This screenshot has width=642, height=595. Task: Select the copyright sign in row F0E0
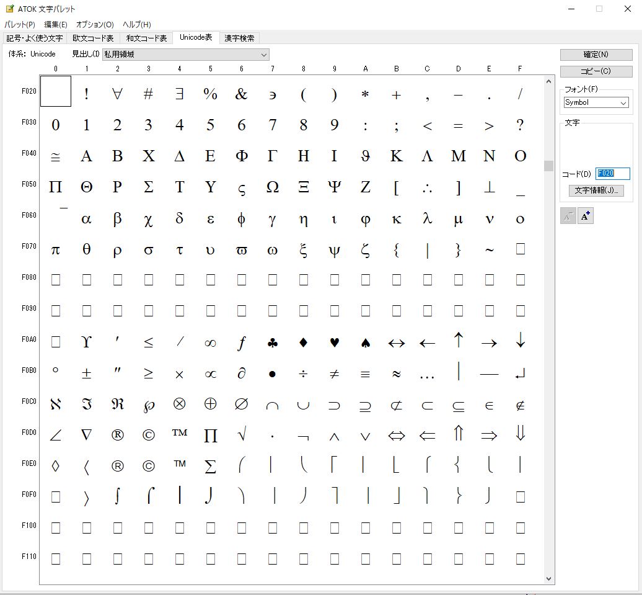[x=149, y=466]
